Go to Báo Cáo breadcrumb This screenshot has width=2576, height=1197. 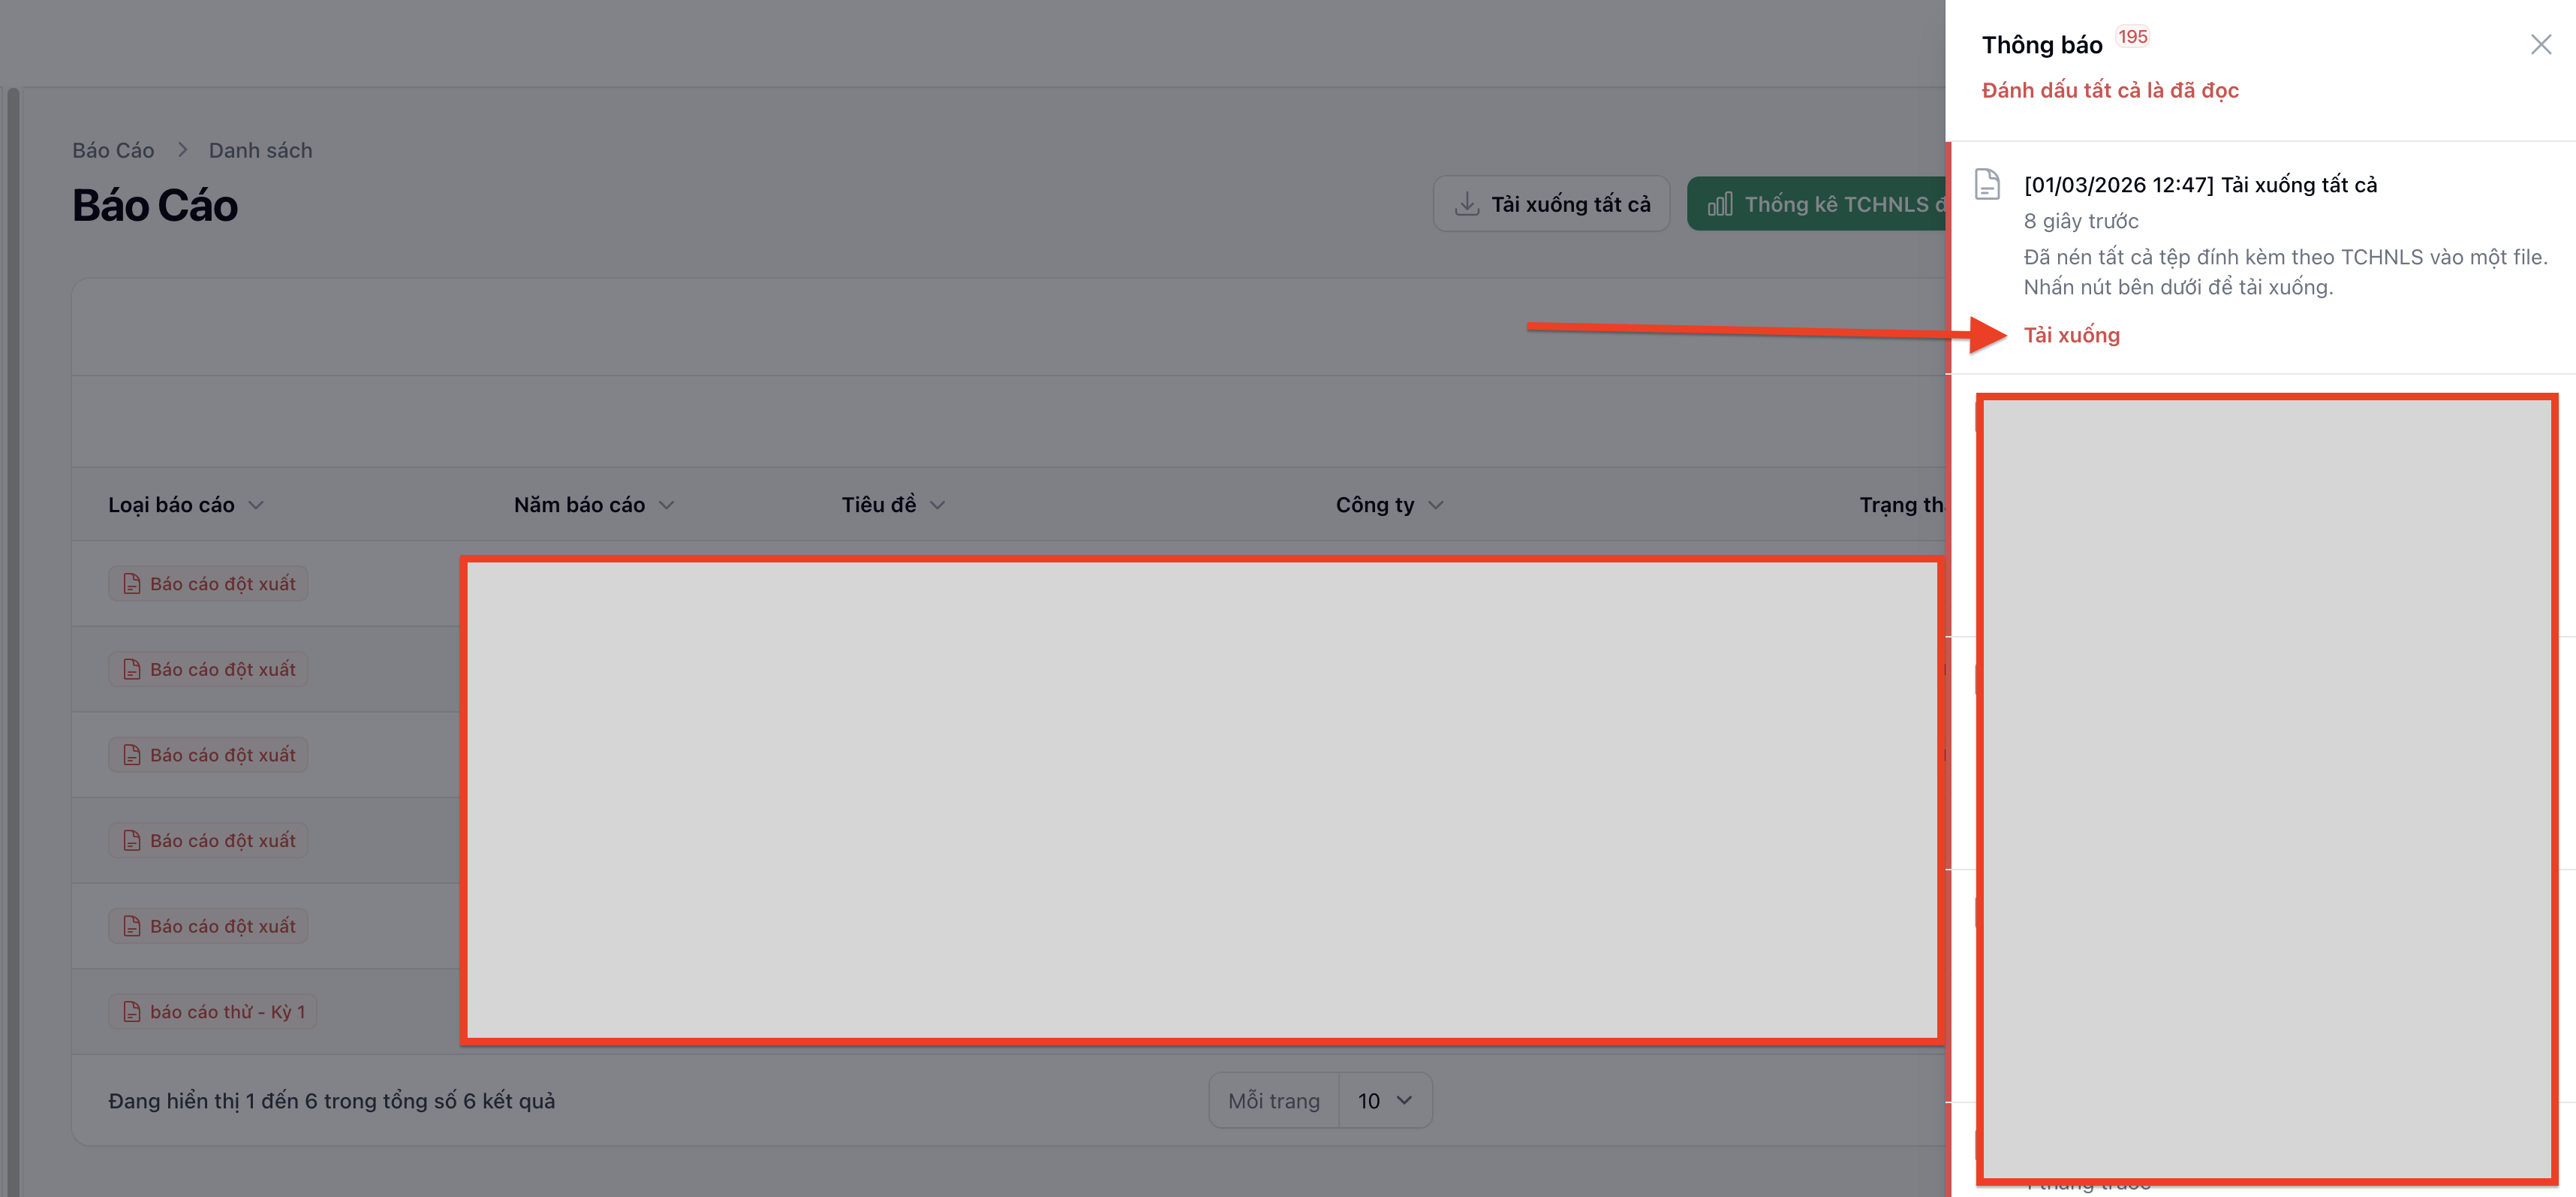coord(113,150)
